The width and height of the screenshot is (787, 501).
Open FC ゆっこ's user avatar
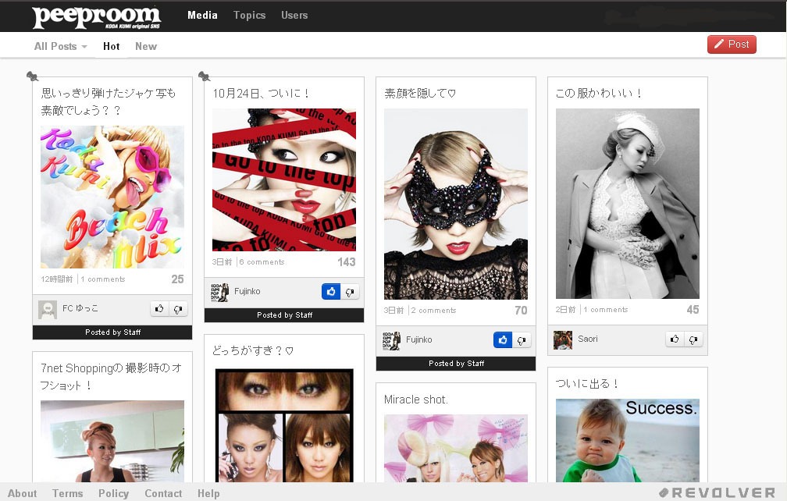(x=48, y=309)
